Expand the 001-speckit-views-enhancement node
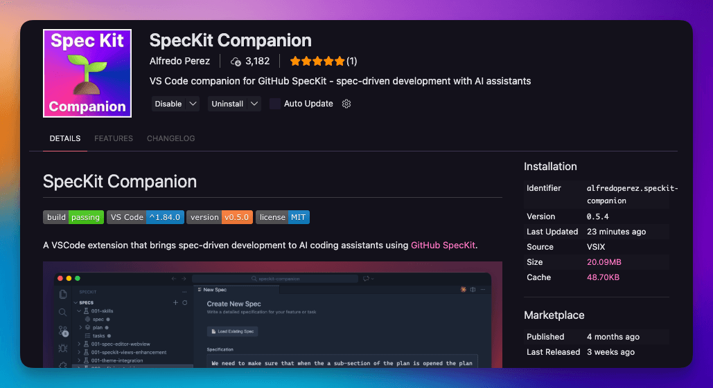This screenshot has height=388, width=713. point(79,352)
